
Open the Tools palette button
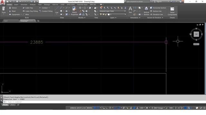[x=4, y=10]
